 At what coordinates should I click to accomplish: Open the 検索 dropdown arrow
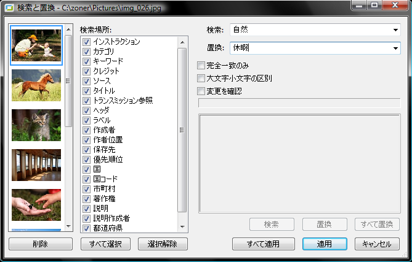(x=395, y=30)
